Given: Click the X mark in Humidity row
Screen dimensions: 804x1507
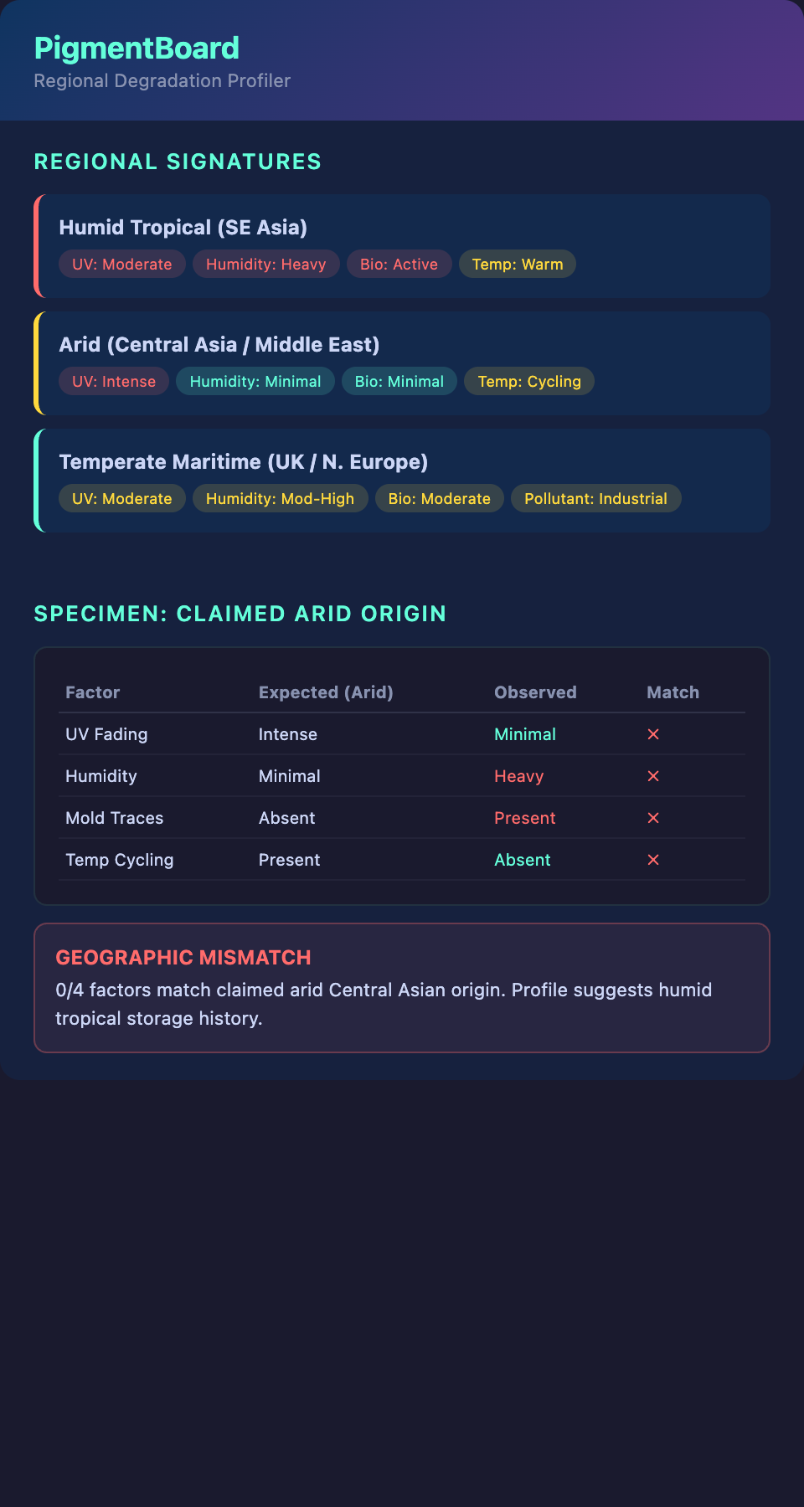Looking at the screenshot, I should 653,776.
